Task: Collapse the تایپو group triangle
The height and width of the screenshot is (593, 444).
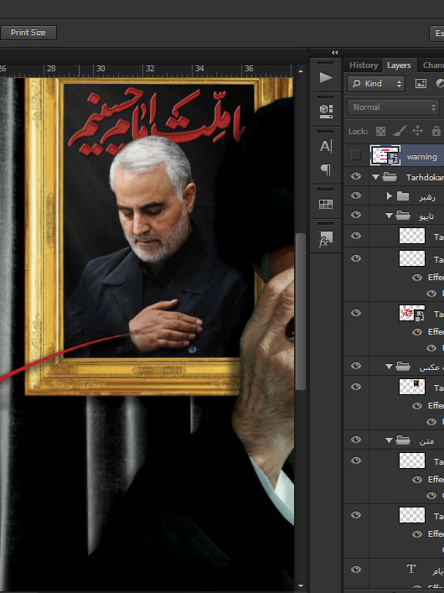Action: pyautogui.click(x=390, y=216)
